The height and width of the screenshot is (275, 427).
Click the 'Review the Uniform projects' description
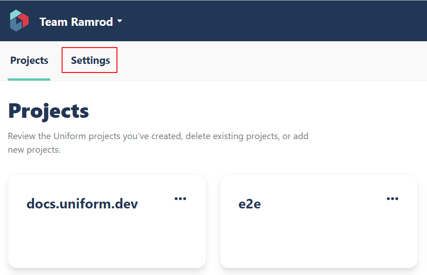click(158, 136)
